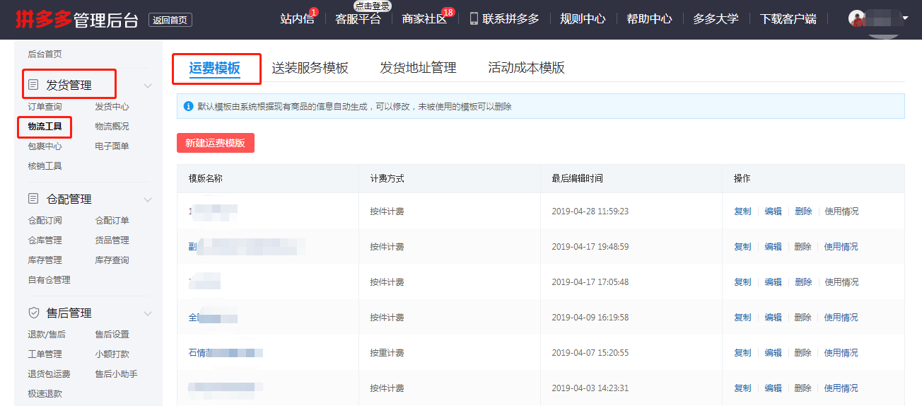Screen dimensions: 922x406
Task: Open 物流概况 in sidebar
Action: pyautogui.click(x=112, y=127)
